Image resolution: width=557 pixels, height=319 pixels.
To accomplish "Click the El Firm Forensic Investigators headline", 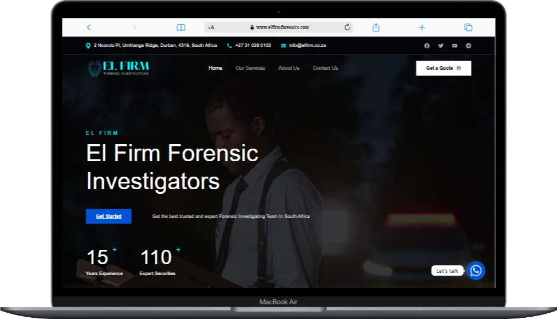I will pyautogui.click(x=172, y=168).
